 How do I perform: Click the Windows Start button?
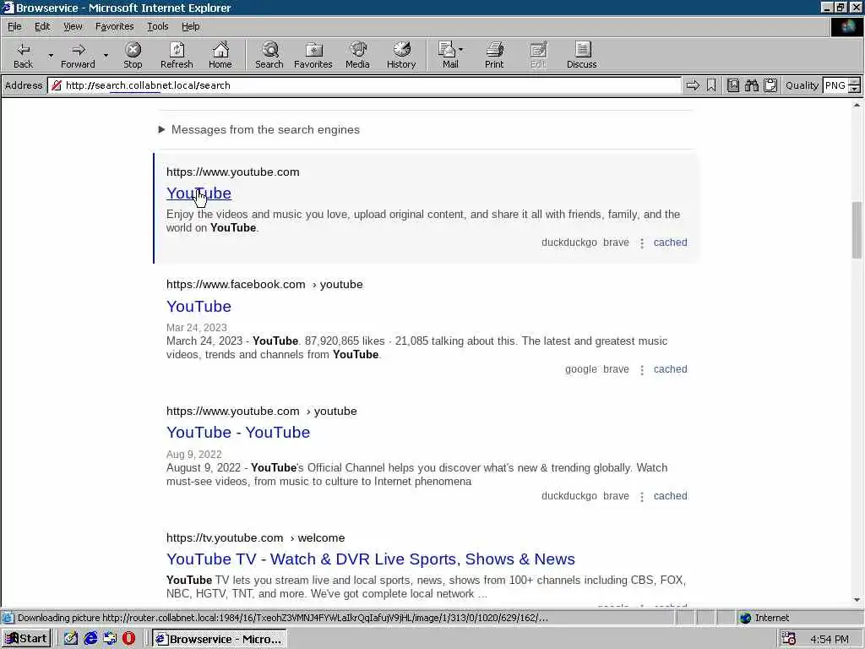pos(26,639)
